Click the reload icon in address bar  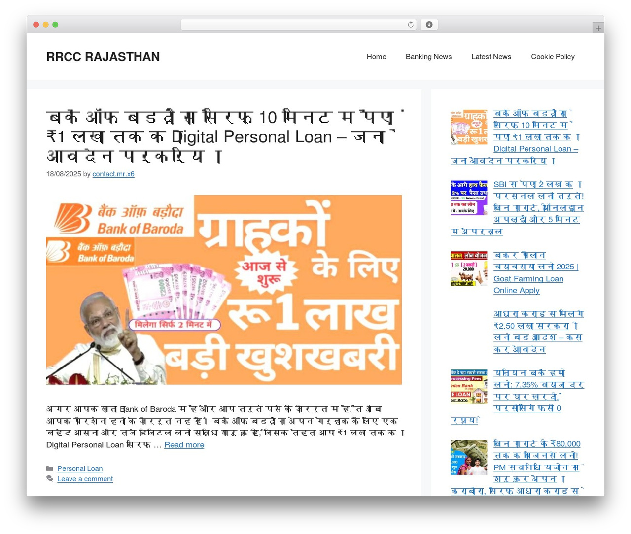[411, 25]
